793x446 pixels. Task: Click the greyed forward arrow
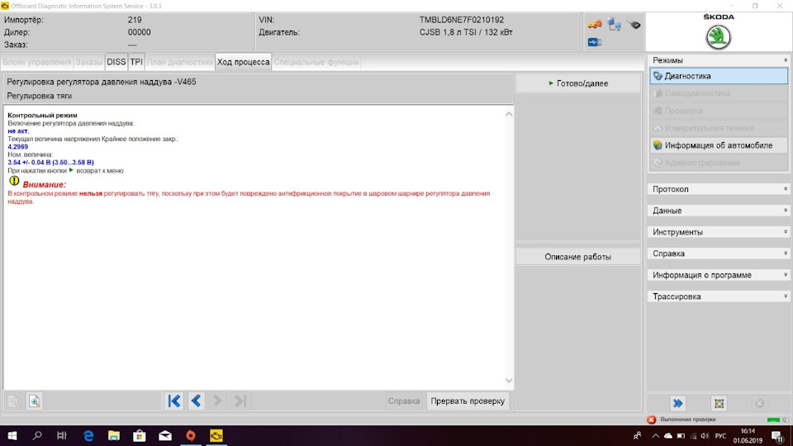[x=217, y=401]
